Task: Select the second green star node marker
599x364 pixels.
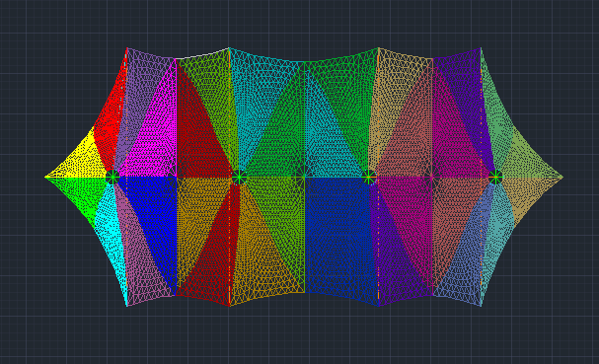Action: pos(239,178)
